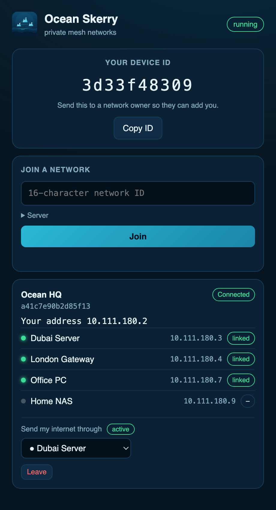Click the Ocean Skerry title text
Image resolution: width=276 pixels, height=510 pixels.
pos(81,19)
